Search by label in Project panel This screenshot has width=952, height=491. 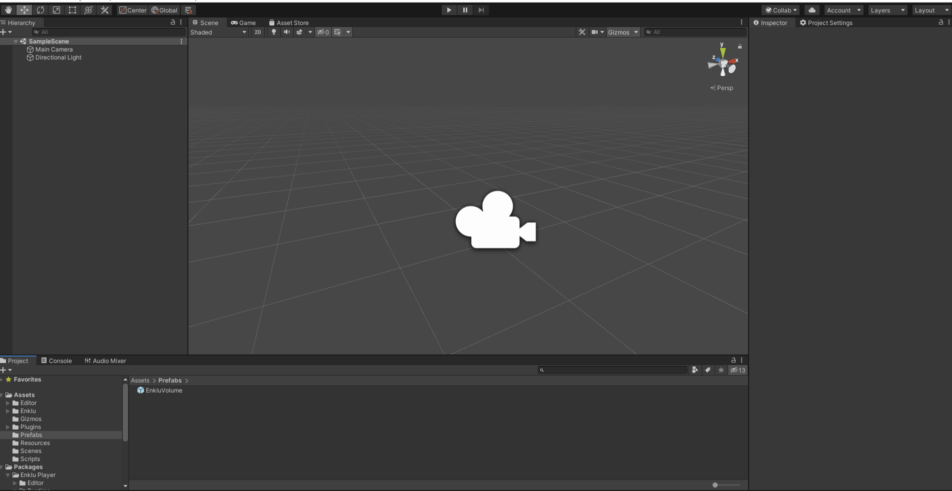click(x=708, y=370)
